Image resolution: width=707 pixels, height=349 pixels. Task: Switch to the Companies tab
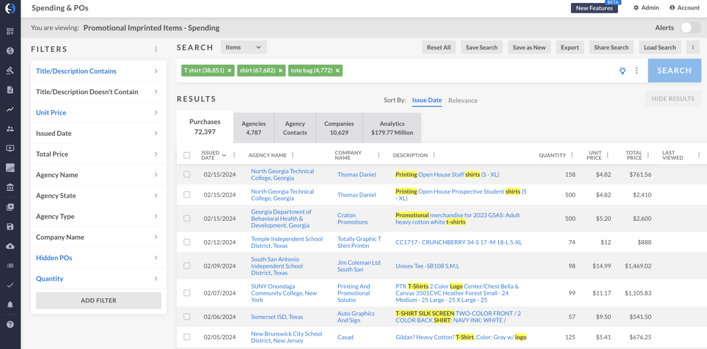click(x=339, y=128)
